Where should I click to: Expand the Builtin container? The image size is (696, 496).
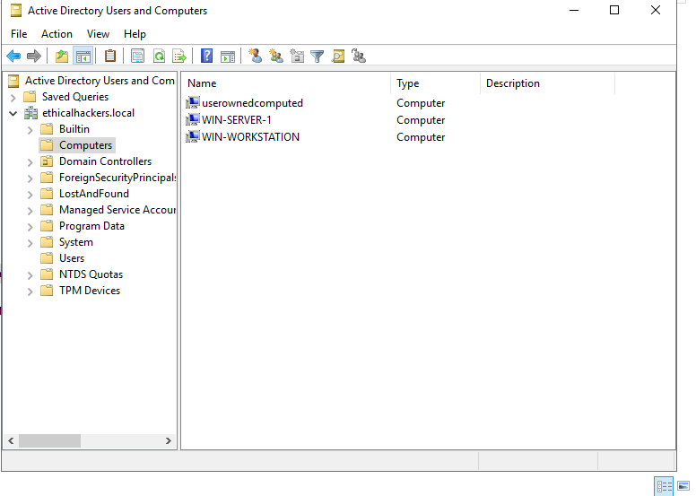click(30, 130)
